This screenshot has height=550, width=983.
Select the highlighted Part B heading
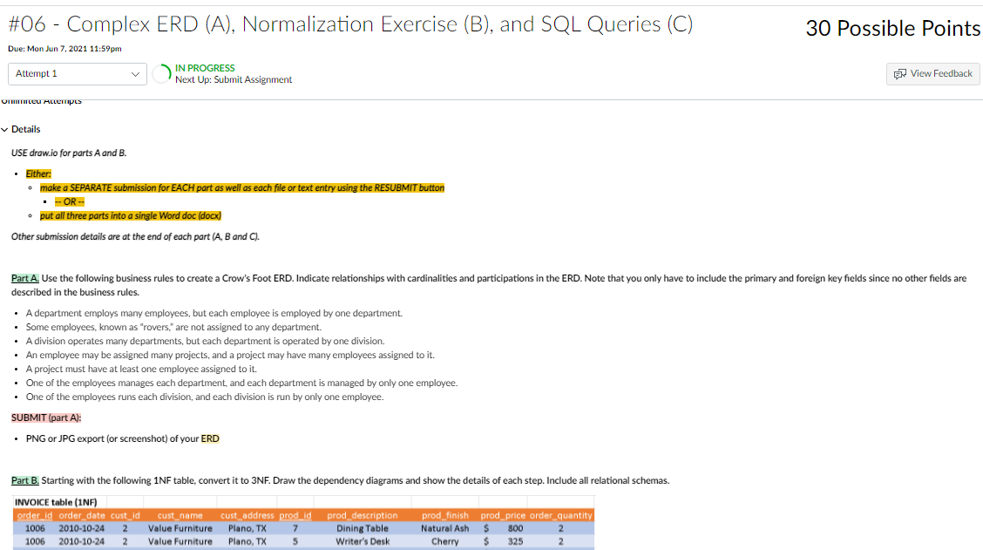pos(24,479)
